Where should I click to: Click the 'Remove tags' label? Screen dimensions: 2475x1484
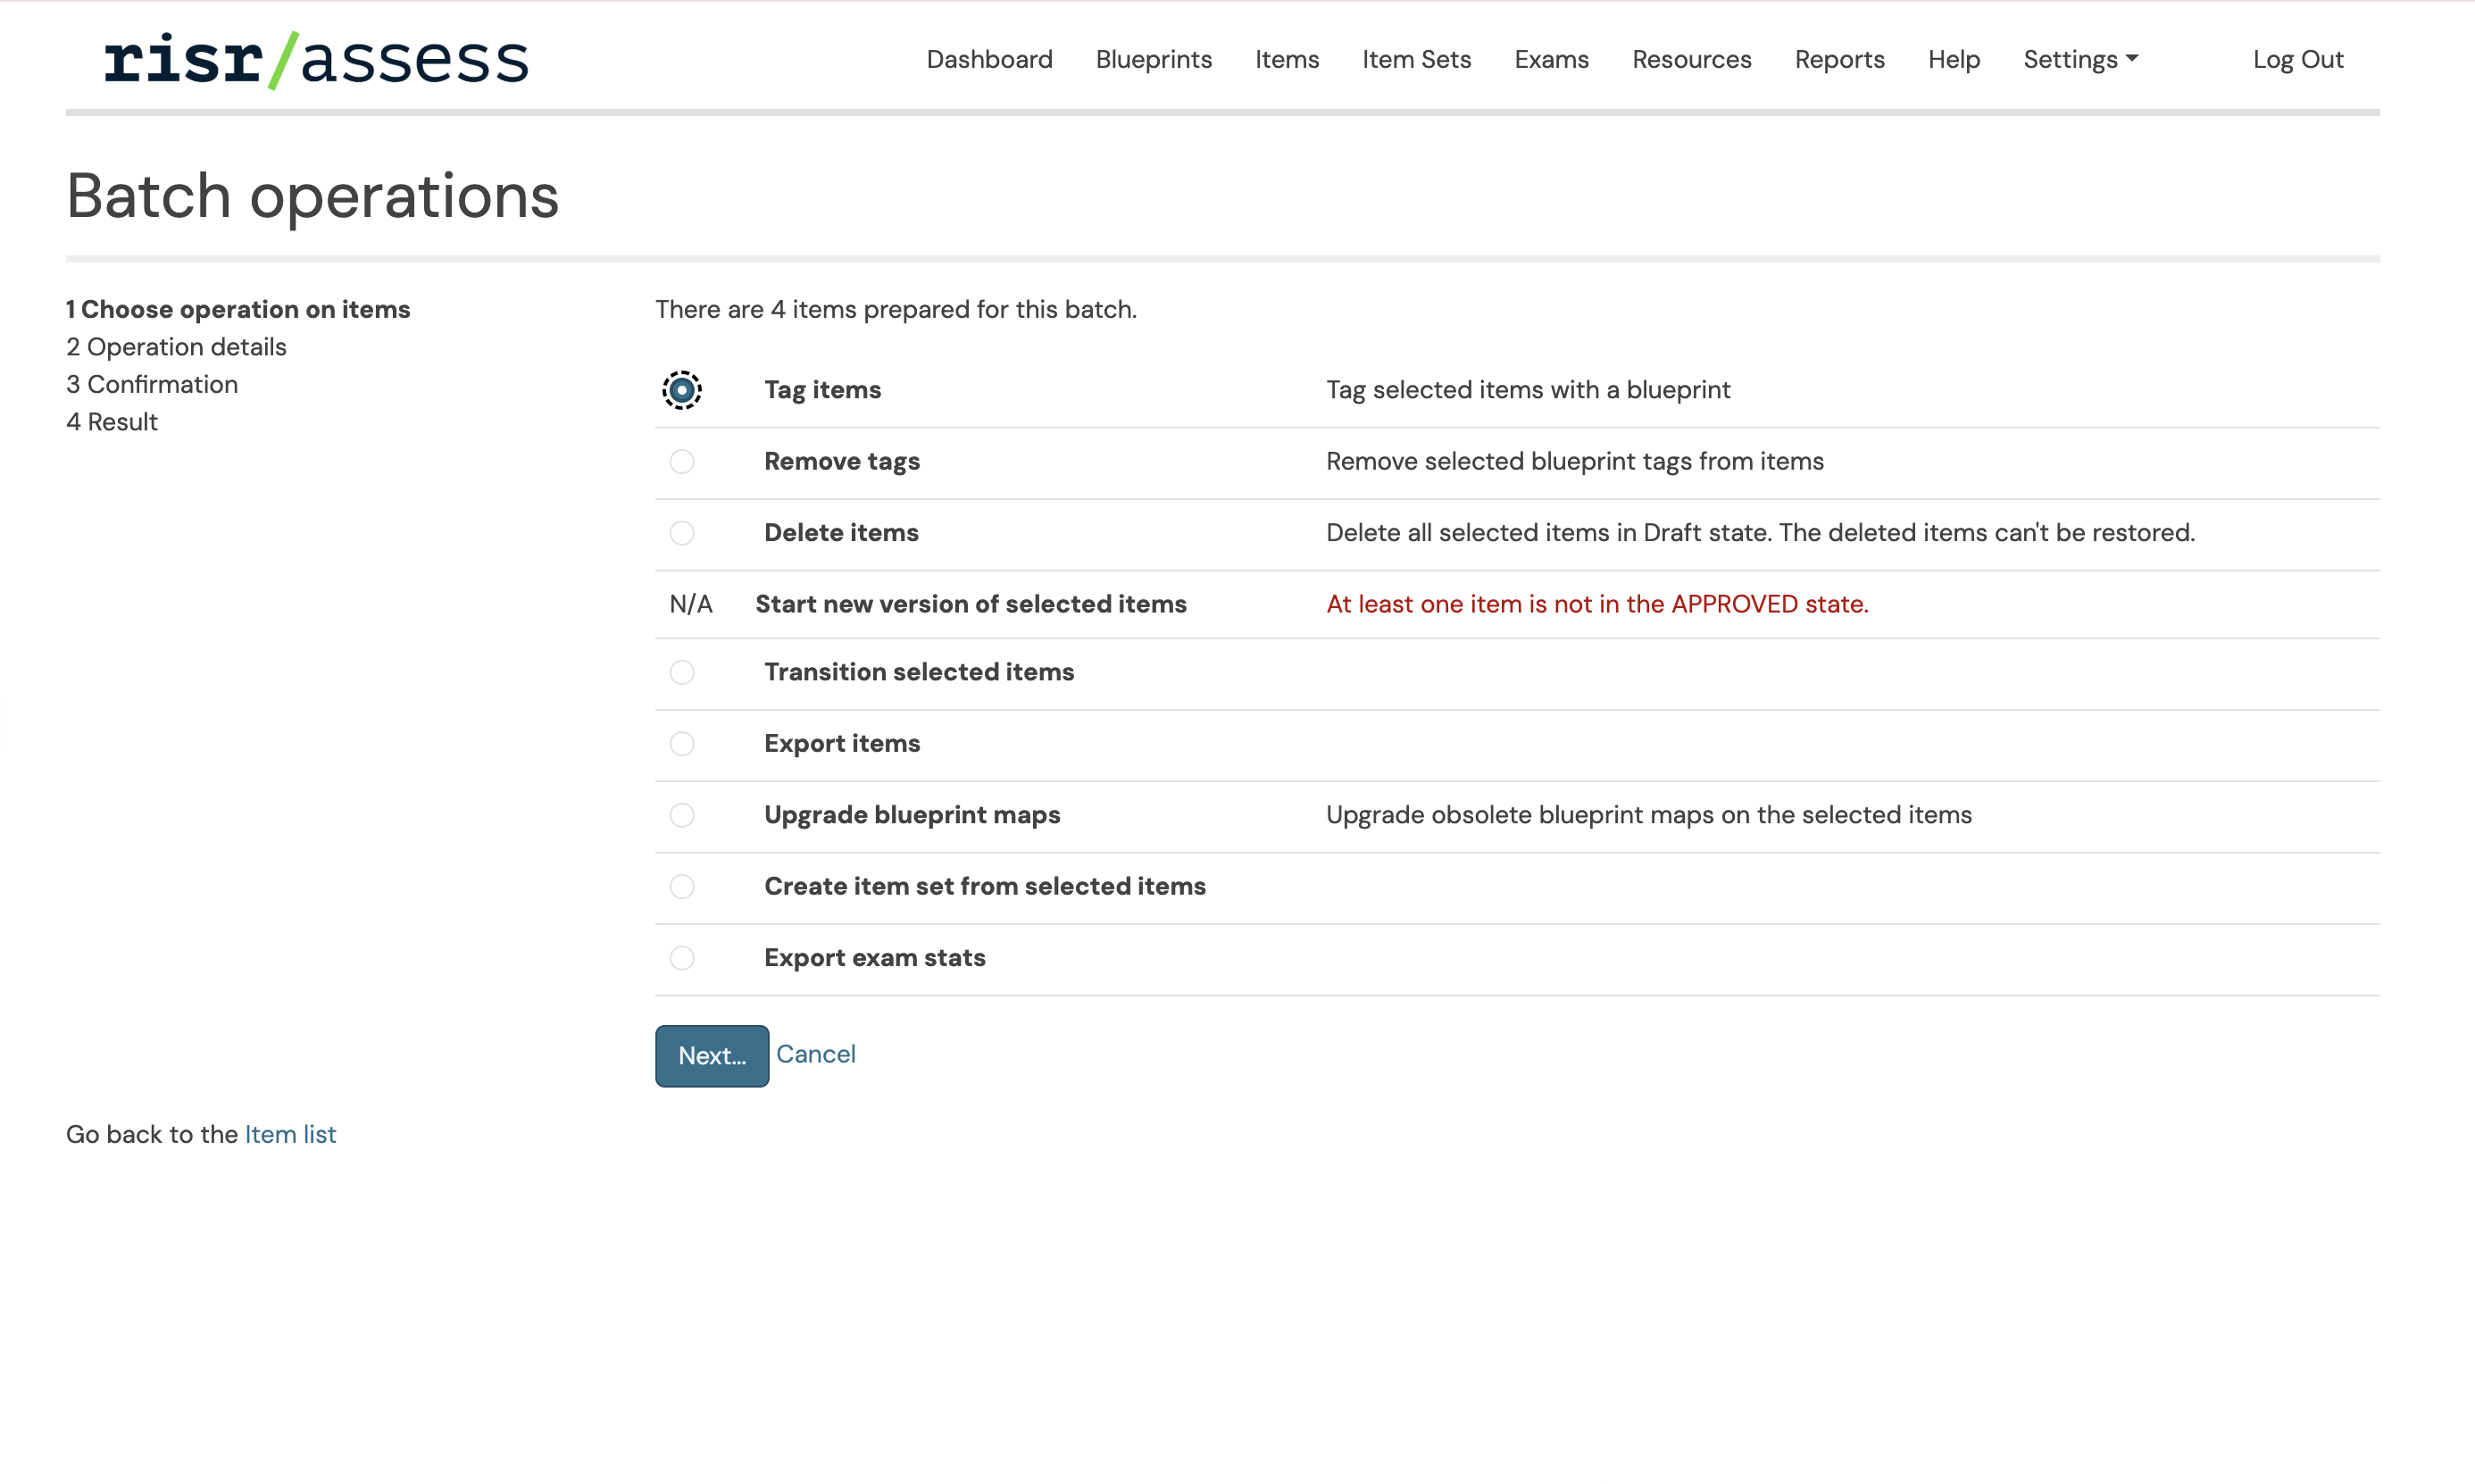(842, 462)
